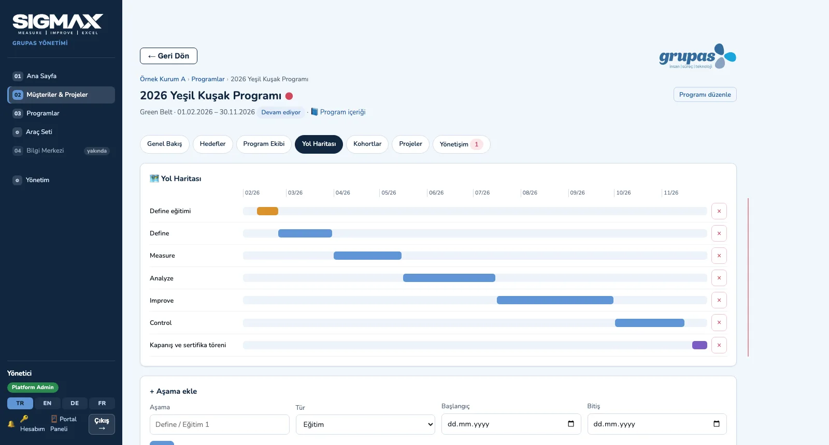Click the Grupas company logo
829x445 pixels.
tap(697, 56)
